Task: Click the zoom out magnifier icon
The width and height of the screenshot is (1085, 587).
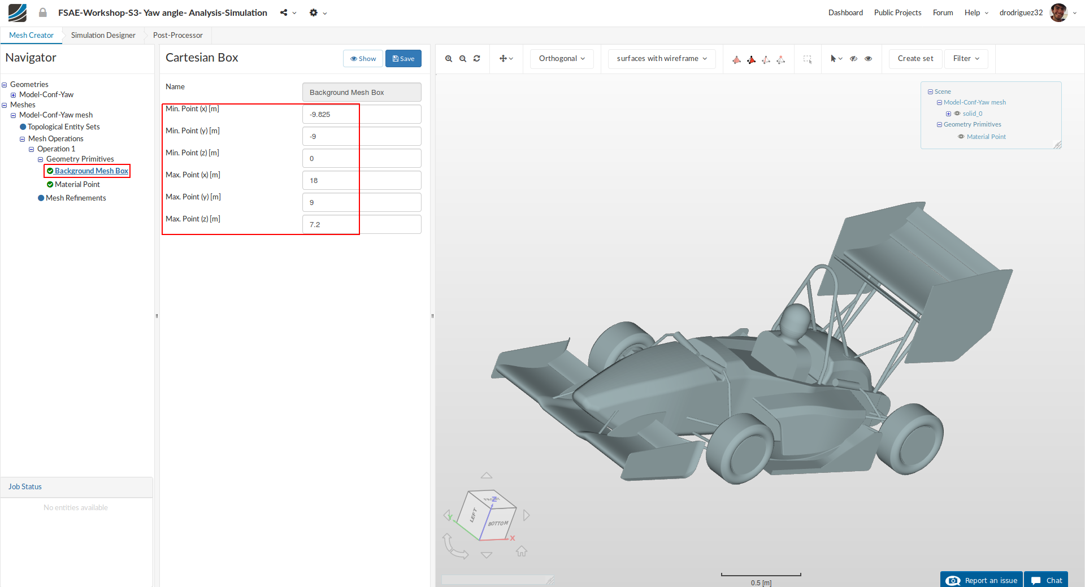Action: coord(463,59)
